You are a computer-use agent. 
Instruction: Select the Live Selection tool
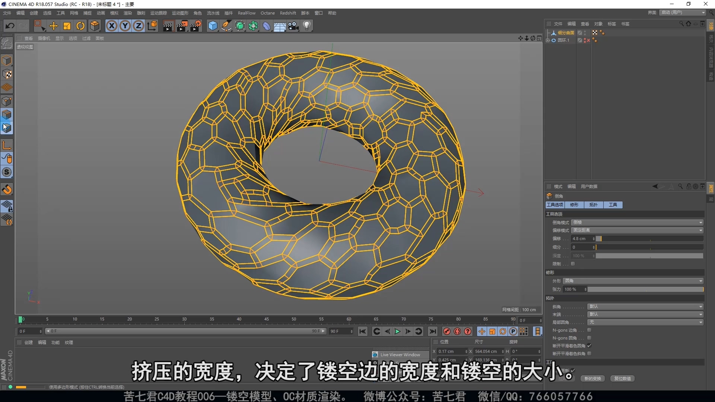[x=39, y=26]
